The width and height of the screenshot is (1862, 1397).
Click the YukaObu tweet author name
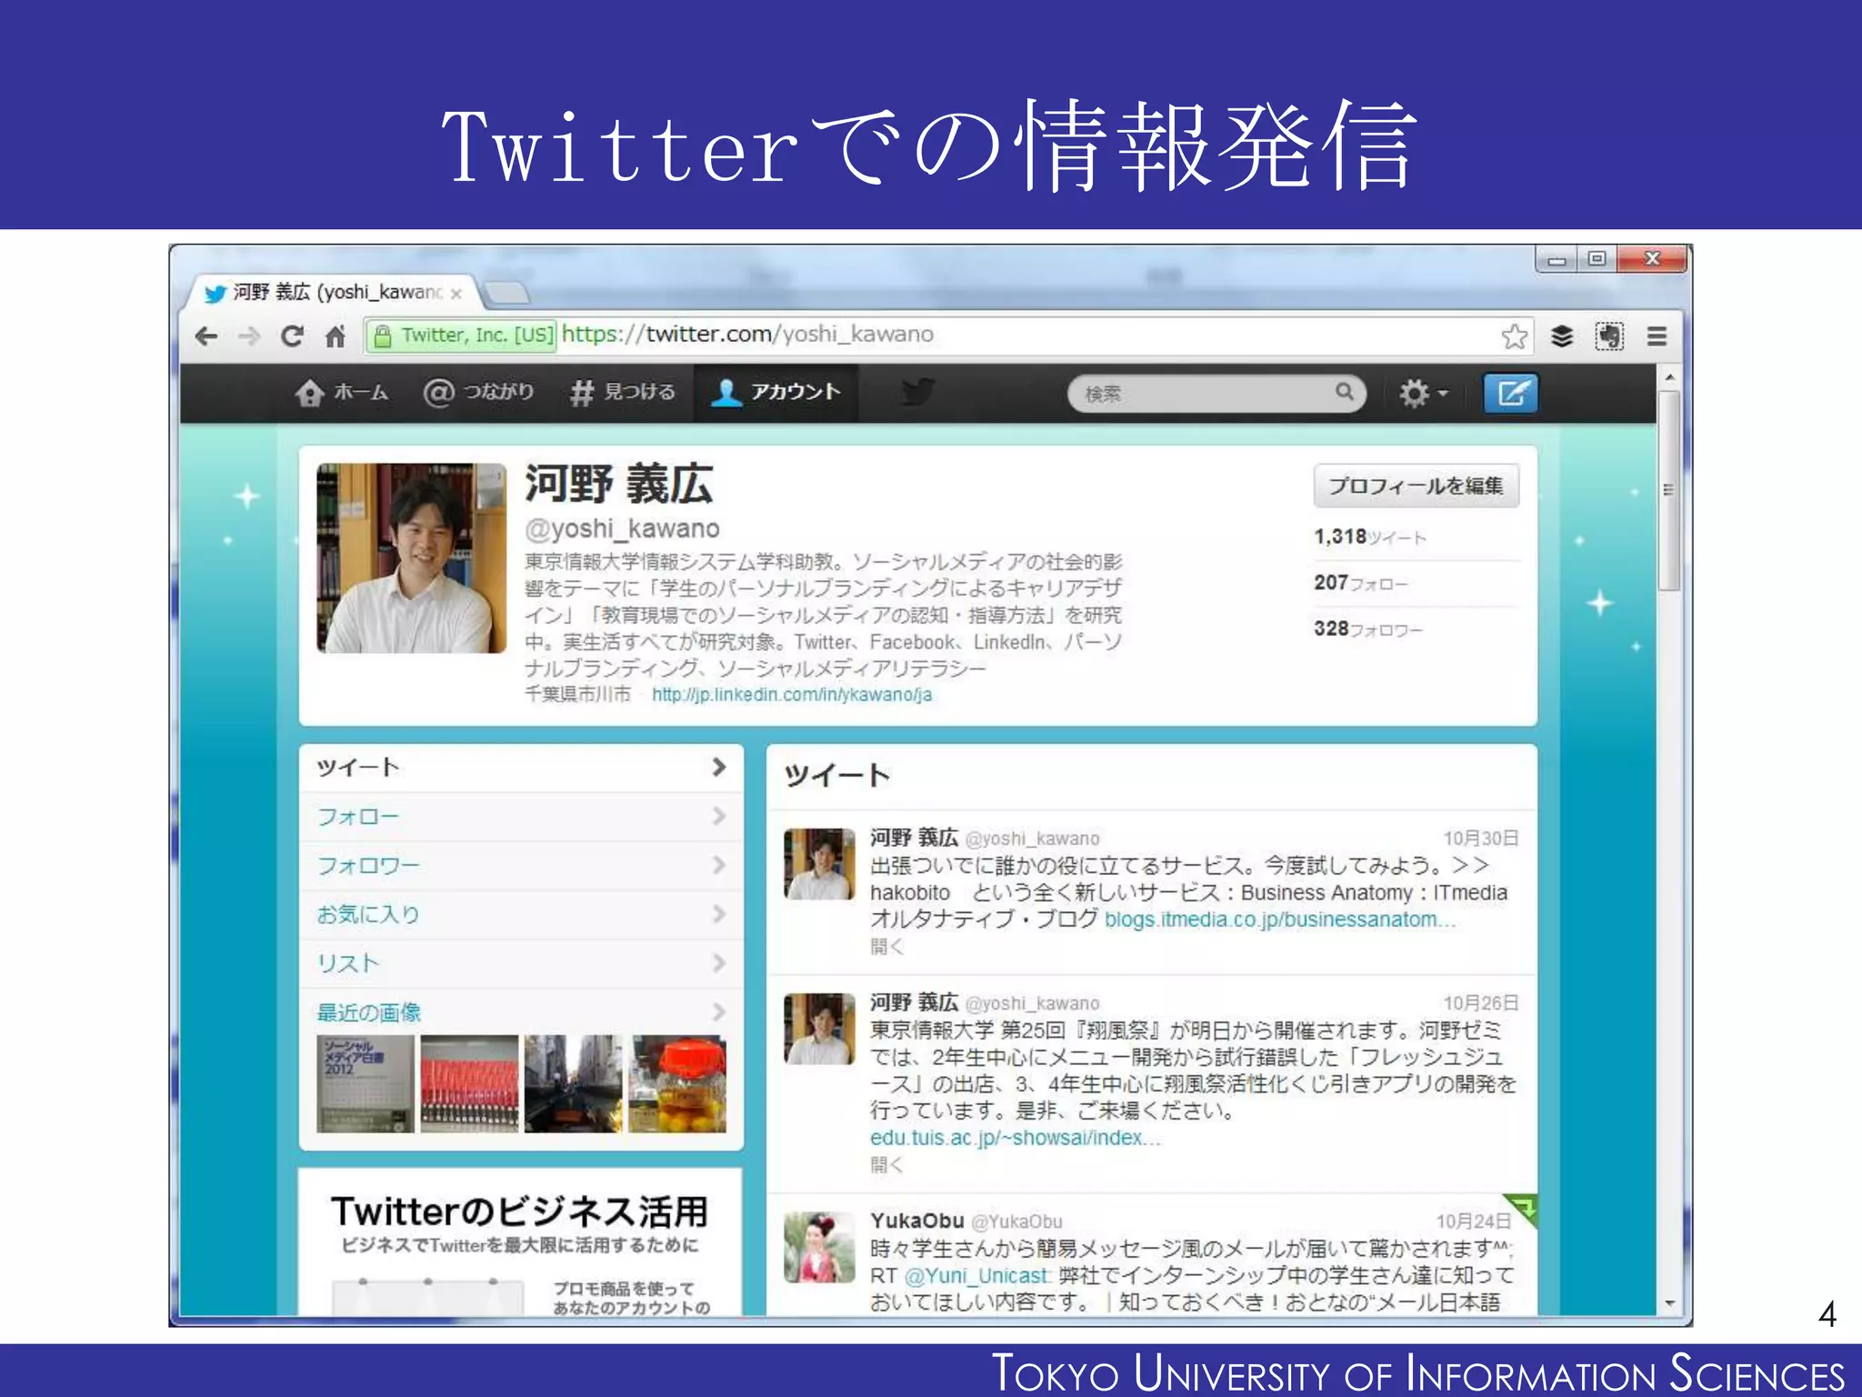916,1221
